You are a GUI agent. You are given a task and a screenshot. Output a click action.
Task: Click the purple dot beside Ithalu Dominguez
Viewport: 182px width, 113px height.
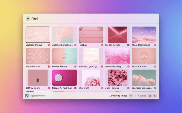[155, 45]
